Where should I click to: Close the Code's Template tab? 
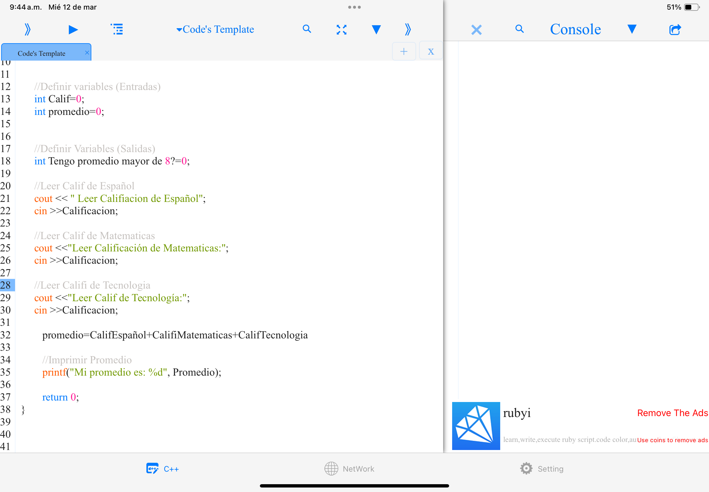(87, 53)
